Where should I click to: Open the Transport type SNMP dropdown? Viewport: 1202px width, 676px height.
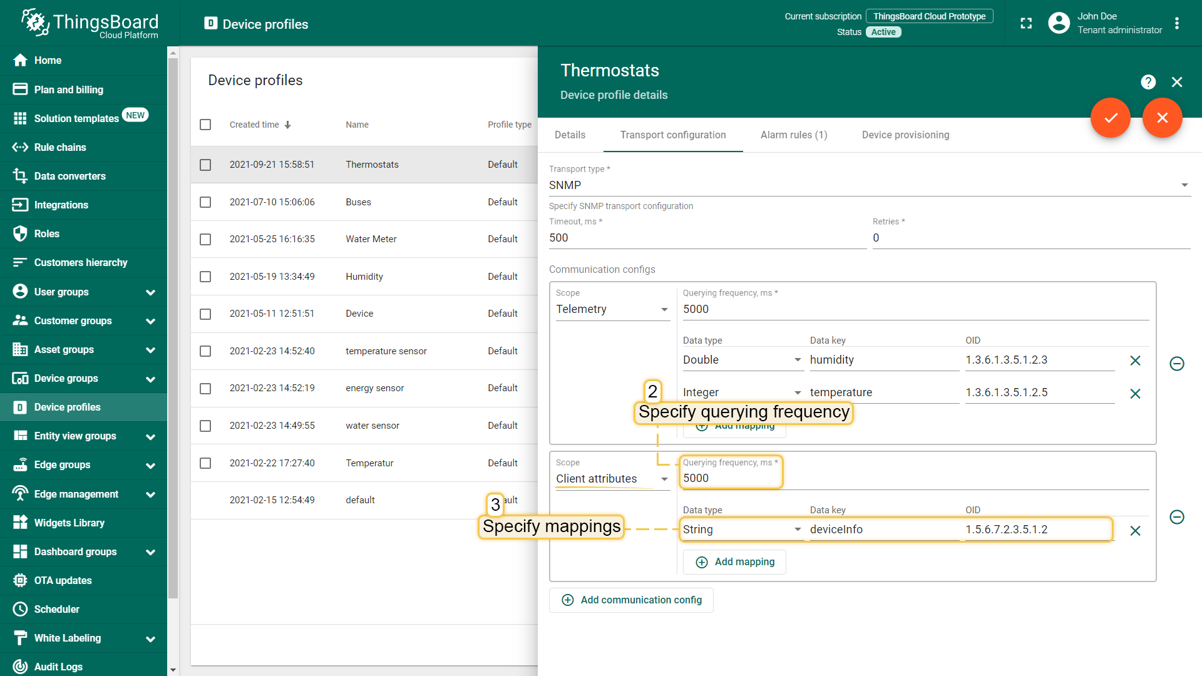[869, 185]
